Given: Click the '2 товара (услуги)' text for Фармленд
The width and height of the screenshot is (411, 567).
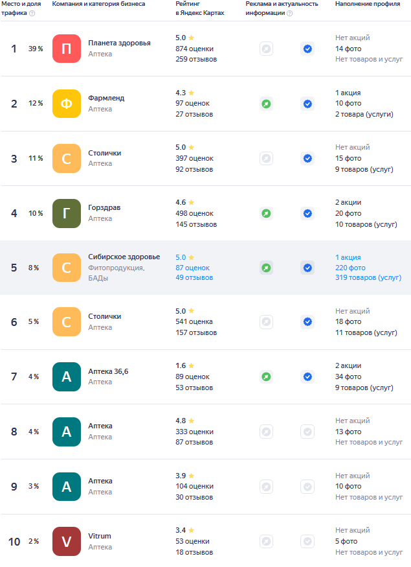Looking at the screenshot, I should 364,114.
